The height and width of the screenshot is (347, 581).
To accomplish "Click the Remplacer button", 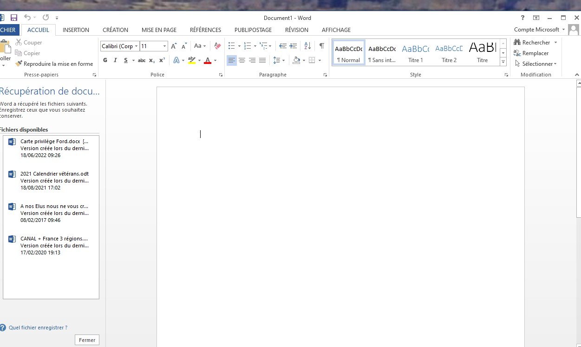I will click(x=531, y=53).
